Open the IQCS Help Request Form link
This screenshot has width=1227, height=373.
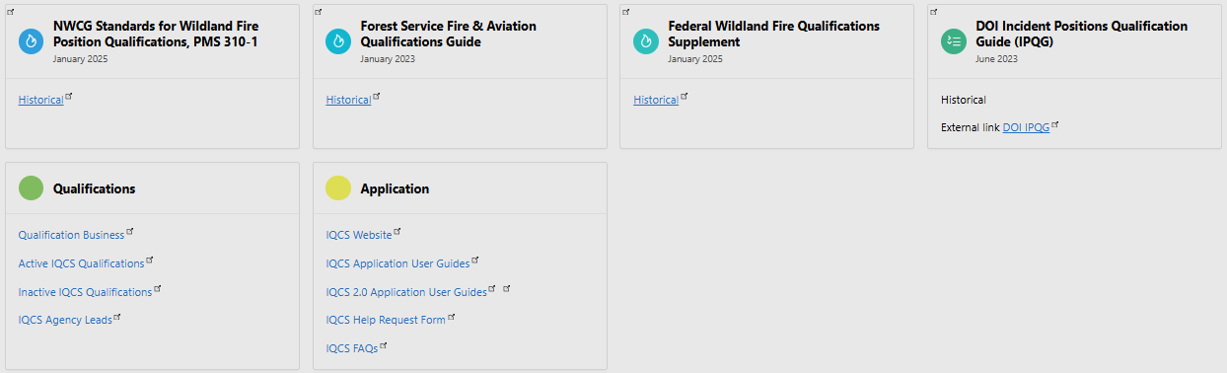click(x=386, y=320)
